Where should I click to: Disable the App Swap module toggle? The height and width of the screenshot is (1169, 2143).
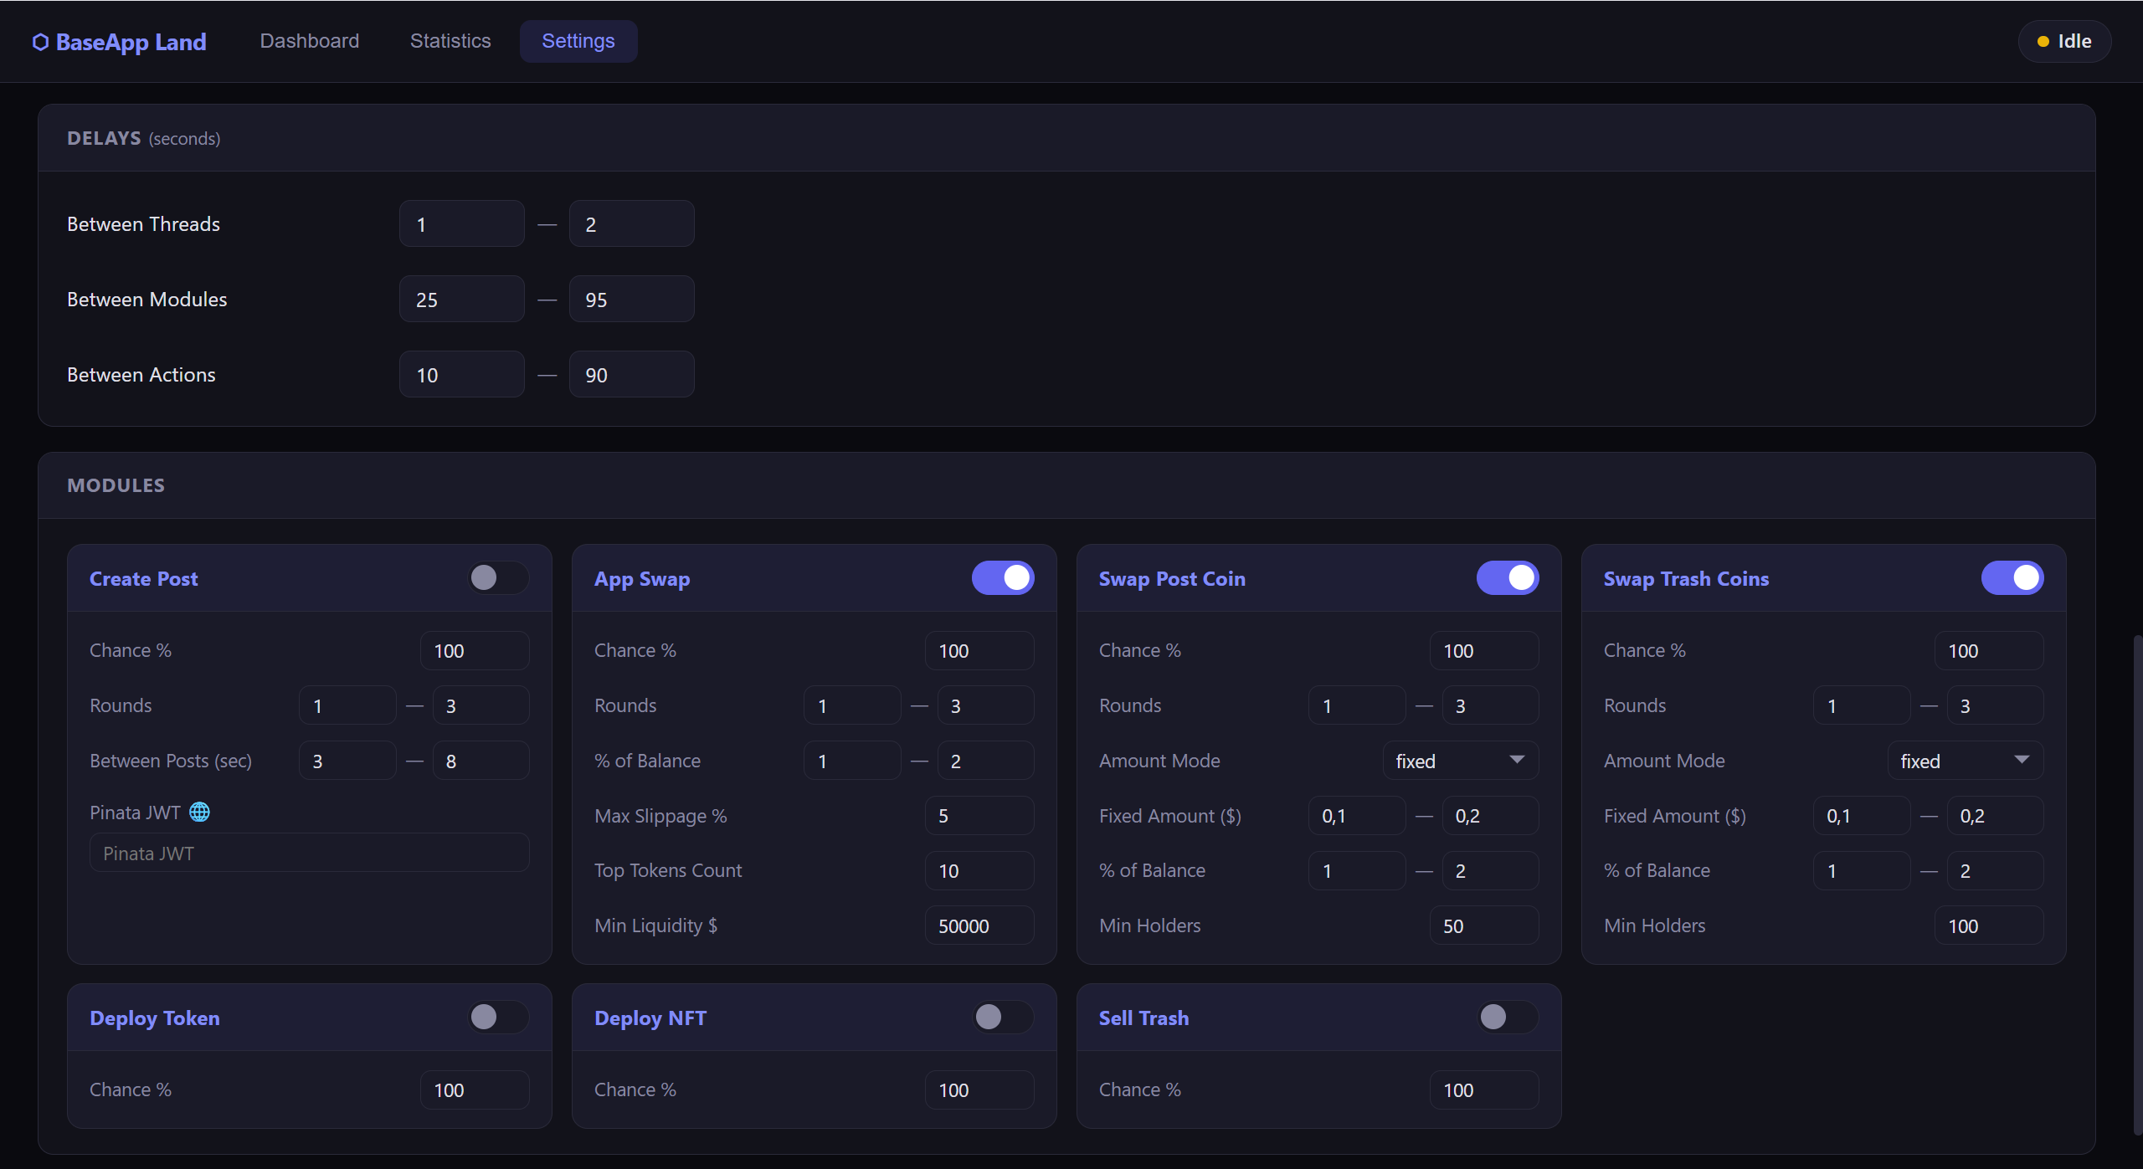[x=1003, y=578]
